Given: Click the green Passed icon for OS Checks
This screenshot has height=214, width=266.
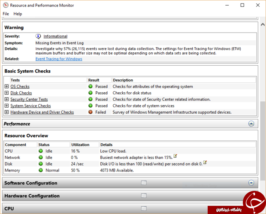Looking at the screenshot, I should pos(91,87).
